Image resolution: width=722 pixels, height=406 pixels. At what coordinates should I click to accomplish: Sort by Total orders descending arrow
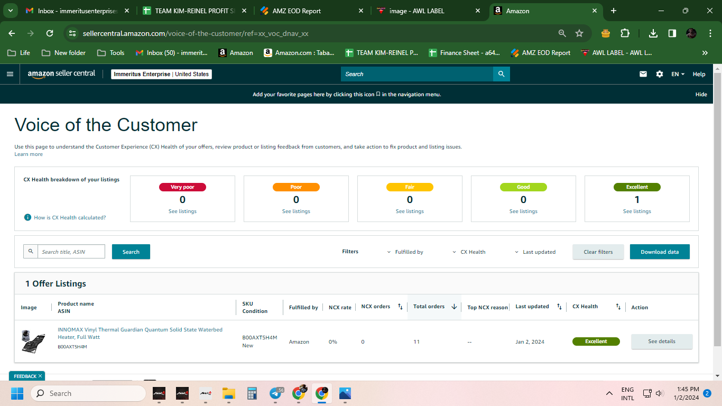[x=454, y=307]
